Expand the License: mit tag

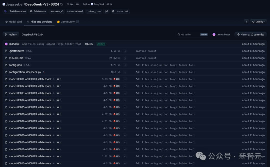coord(120,11)
